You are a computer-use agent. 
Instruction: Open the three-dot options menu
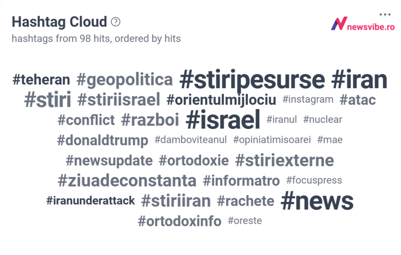coord(385,14)
